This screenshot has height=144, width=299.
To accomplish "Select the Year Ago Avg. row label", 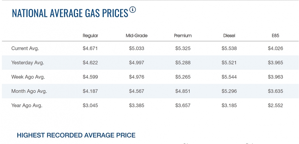I will 27,106.
